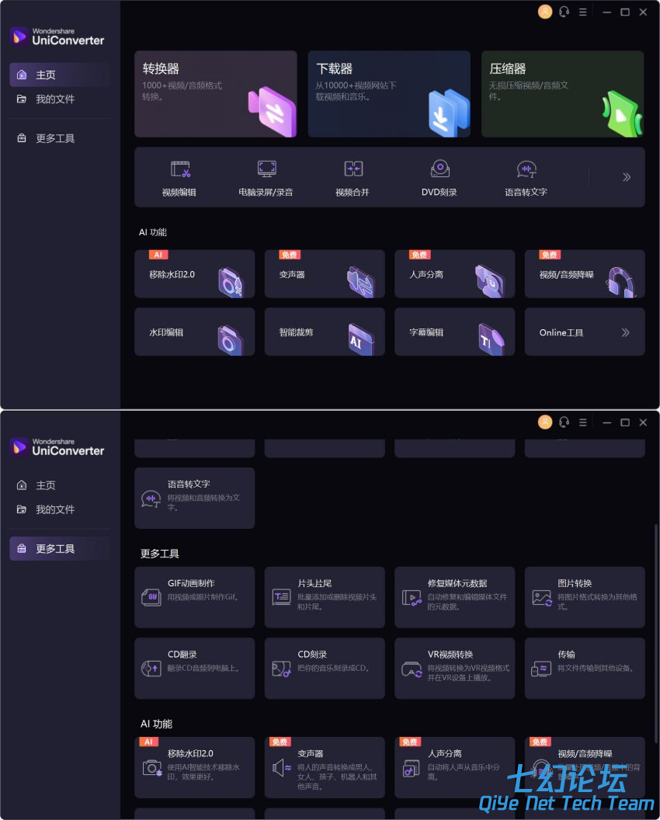
Task: Launch 电脑录屏/录音 screen recorder icon
Action: click(x=267, y=169)
